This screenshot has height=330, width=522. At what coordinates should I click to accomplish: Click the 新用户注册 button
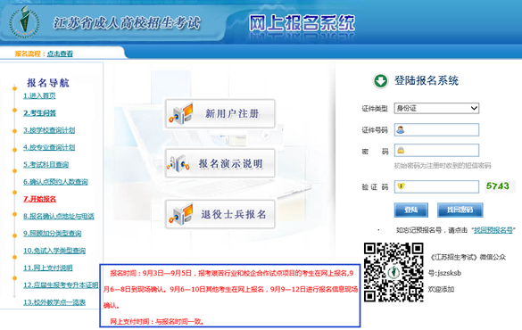(220, 114)
